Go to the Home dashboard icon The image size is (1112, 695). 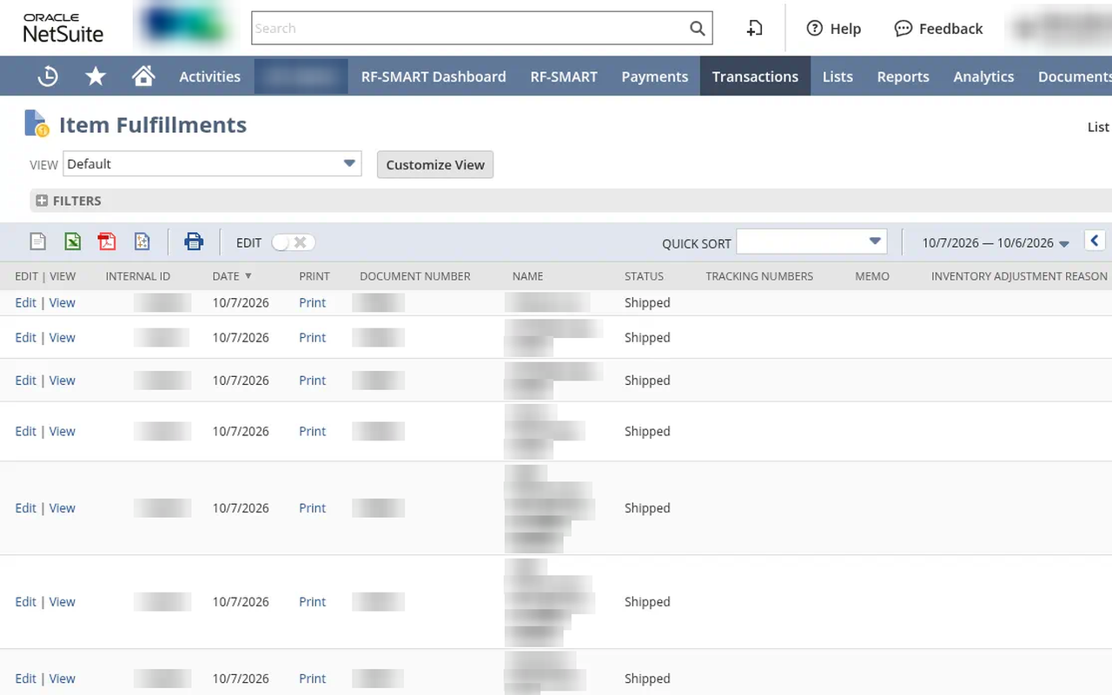(x=143, y=76)
